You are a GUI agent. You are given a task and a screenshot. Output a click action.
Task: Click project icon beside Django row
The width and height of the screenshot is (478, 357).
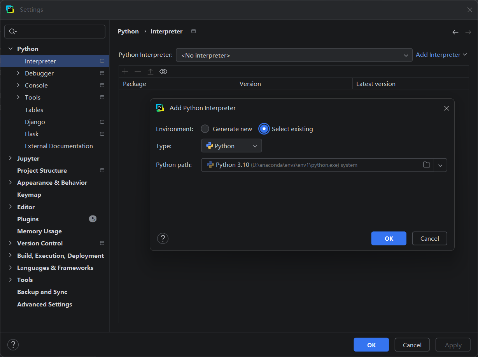click(x=102, y=122)
